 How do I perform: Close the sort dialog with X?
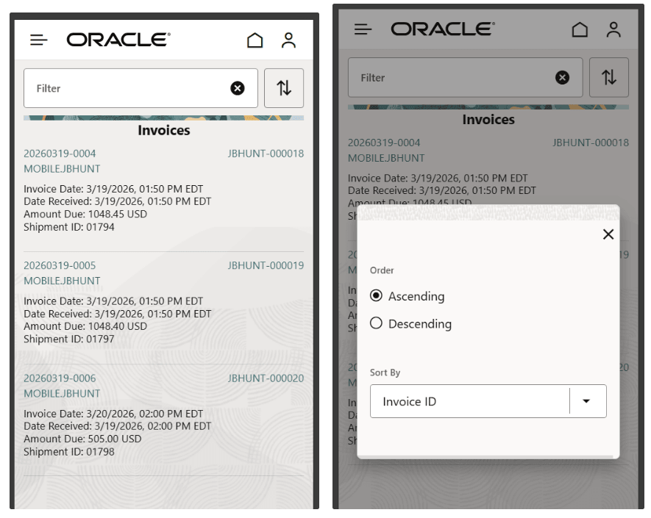[608, 234]
